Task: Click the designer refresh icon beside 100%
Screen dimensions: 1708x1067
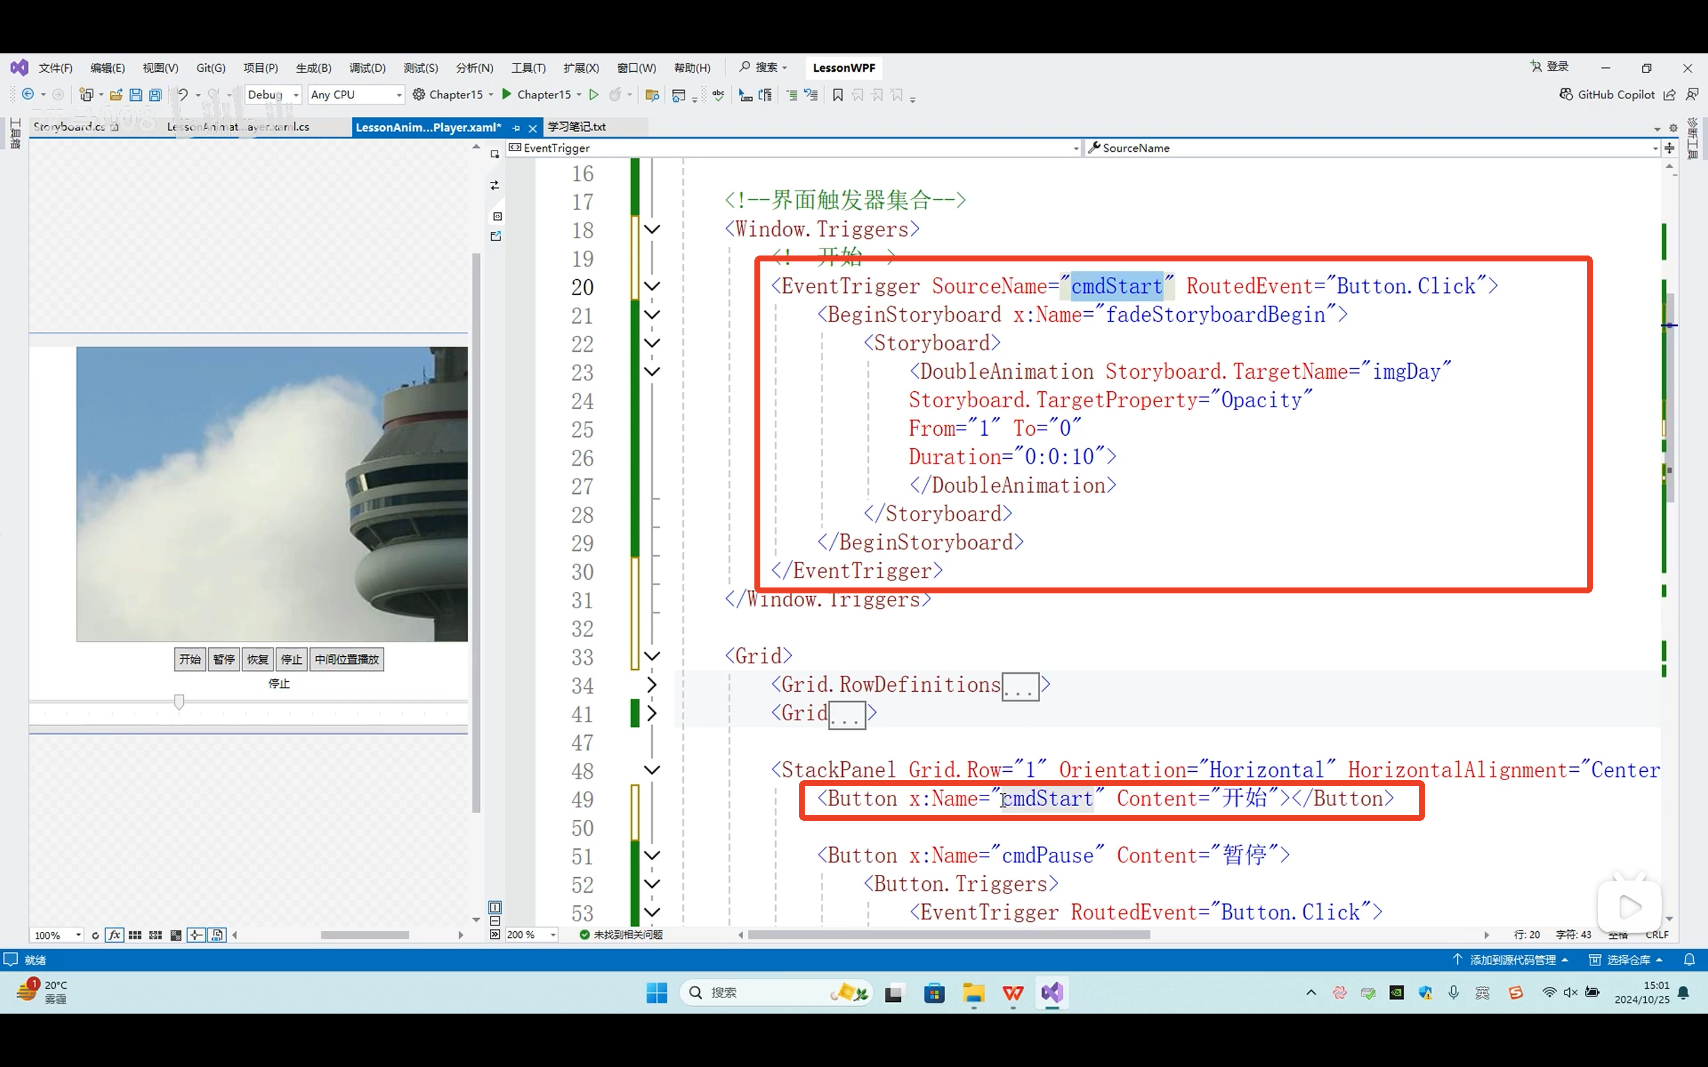Action: (x=95, y=935)
